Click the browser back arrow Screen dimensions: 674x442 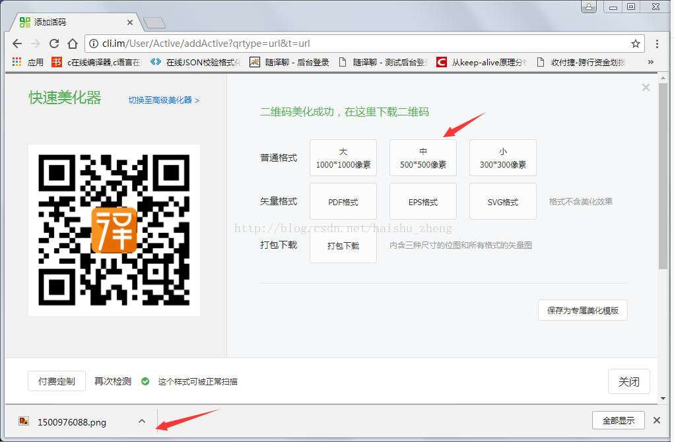17,44
